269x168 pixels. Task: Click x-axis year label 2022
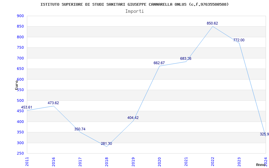point(213,162)
